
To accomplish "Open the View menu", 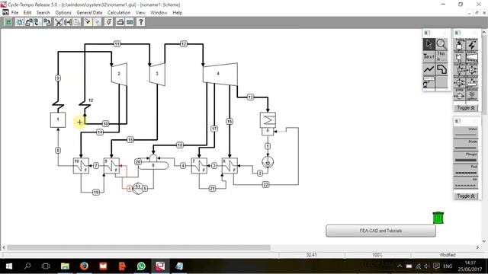I will point(140,13).
